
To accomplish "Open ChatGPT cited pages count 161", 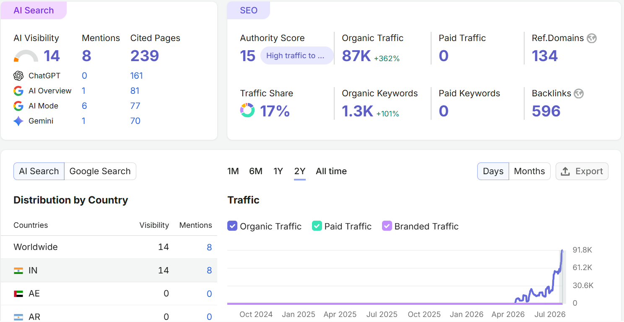I will [137, 76].
